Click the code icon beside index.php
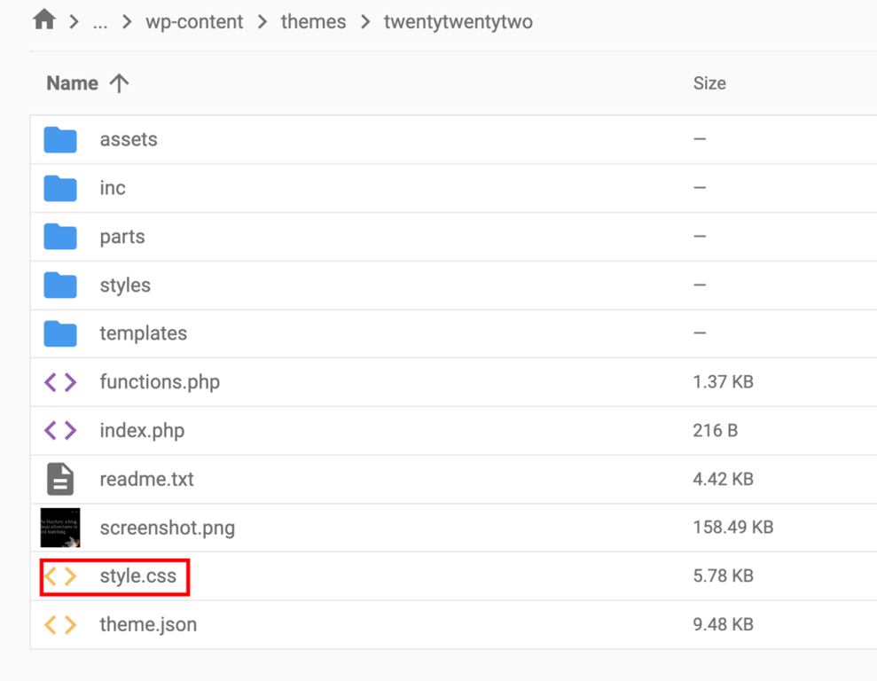The height and width of the screenshot is (681, 877). [59, 430]
